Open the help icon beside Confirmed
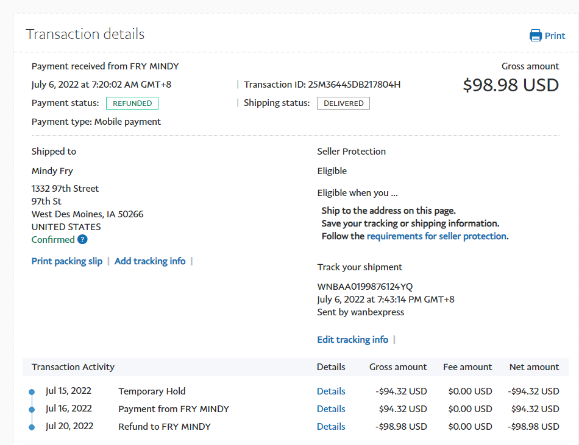The width and height of the screenshot is (579, 445). coord(82,240)
